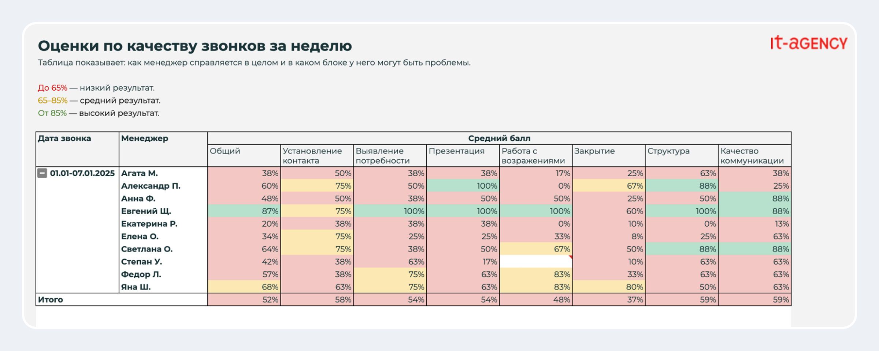The height and width of the screenshot is (351, 879).
Task: Click the Дата звонка column header
Action: pyautogui.click(x=64, y=139)
